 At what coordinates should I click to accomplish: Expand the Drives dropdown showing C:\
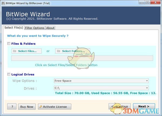point(101,88)
